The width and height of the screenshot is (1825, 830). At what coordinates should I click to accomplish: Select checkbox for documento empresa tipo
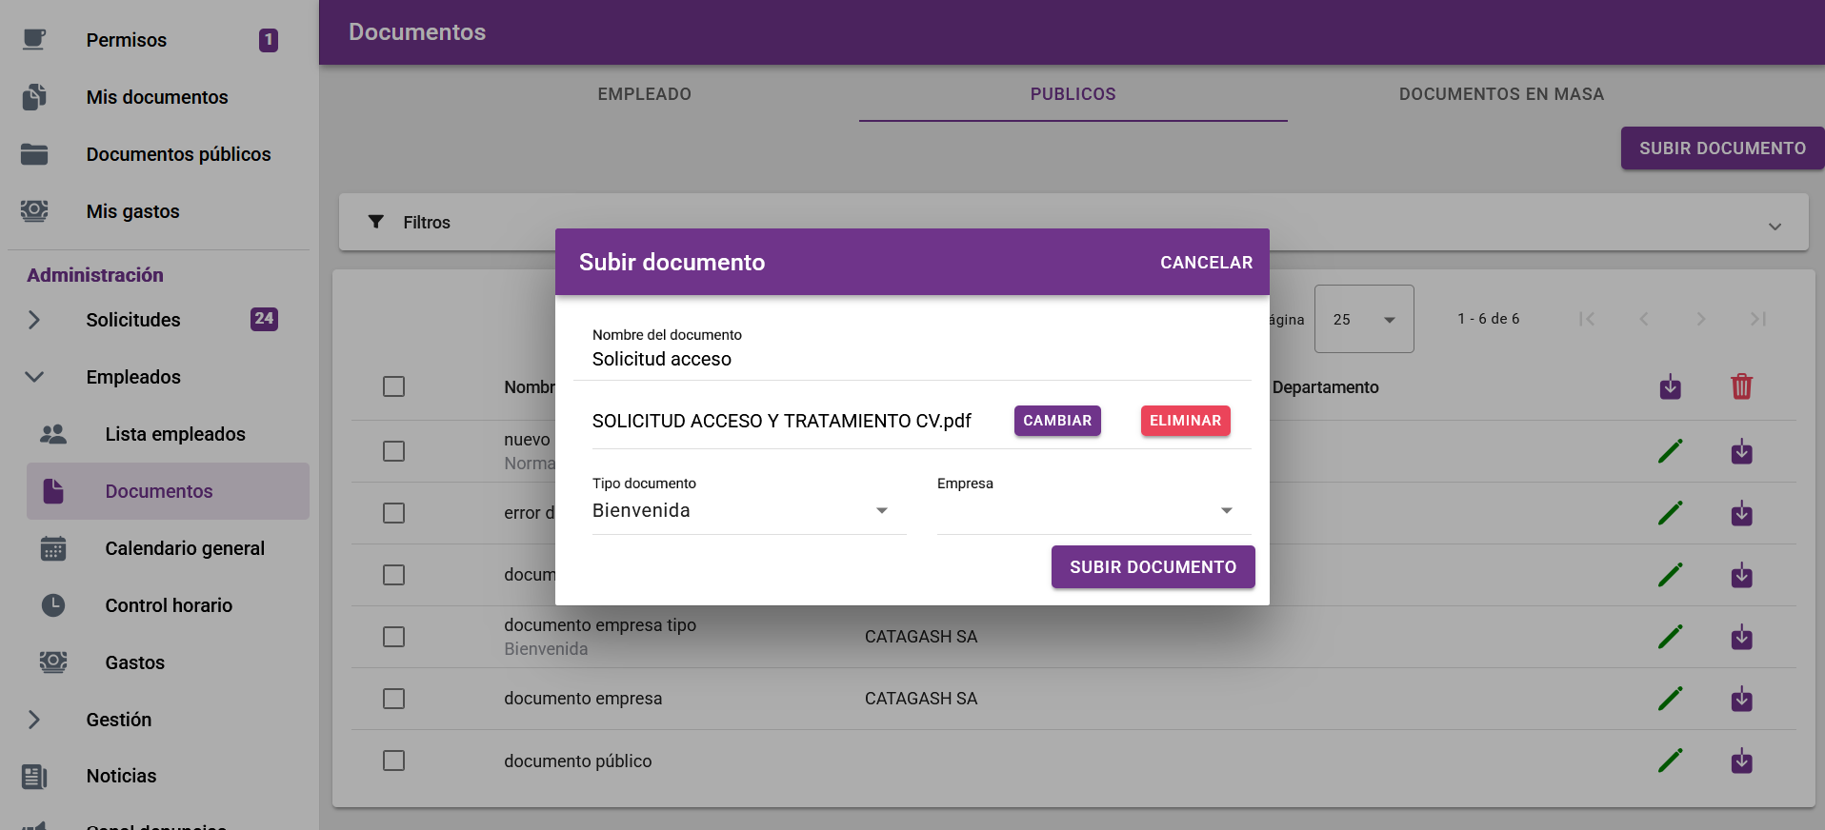pos(393,637)
